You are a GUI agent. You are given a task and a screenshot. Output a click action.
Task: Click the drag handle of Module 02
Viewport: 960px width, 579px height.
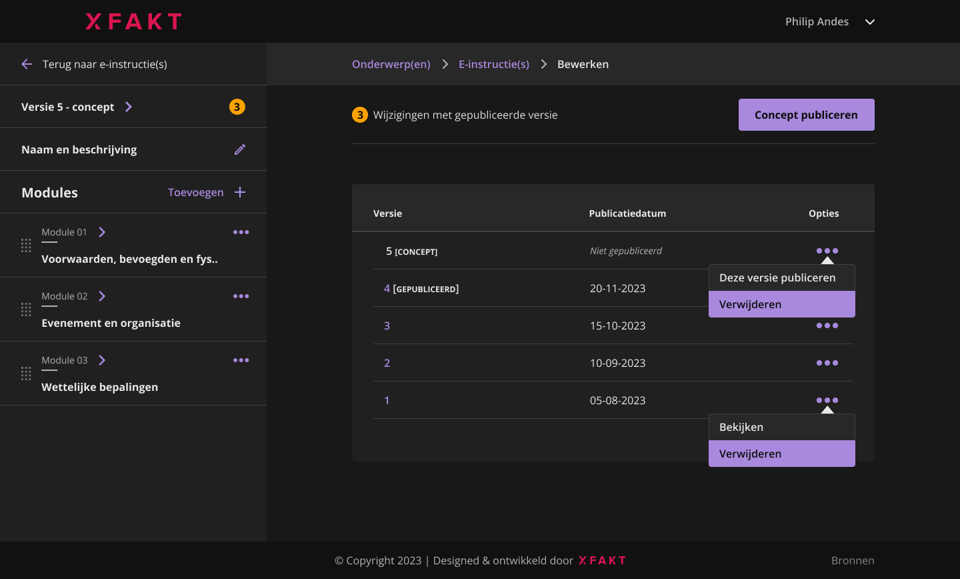[26, 310]
